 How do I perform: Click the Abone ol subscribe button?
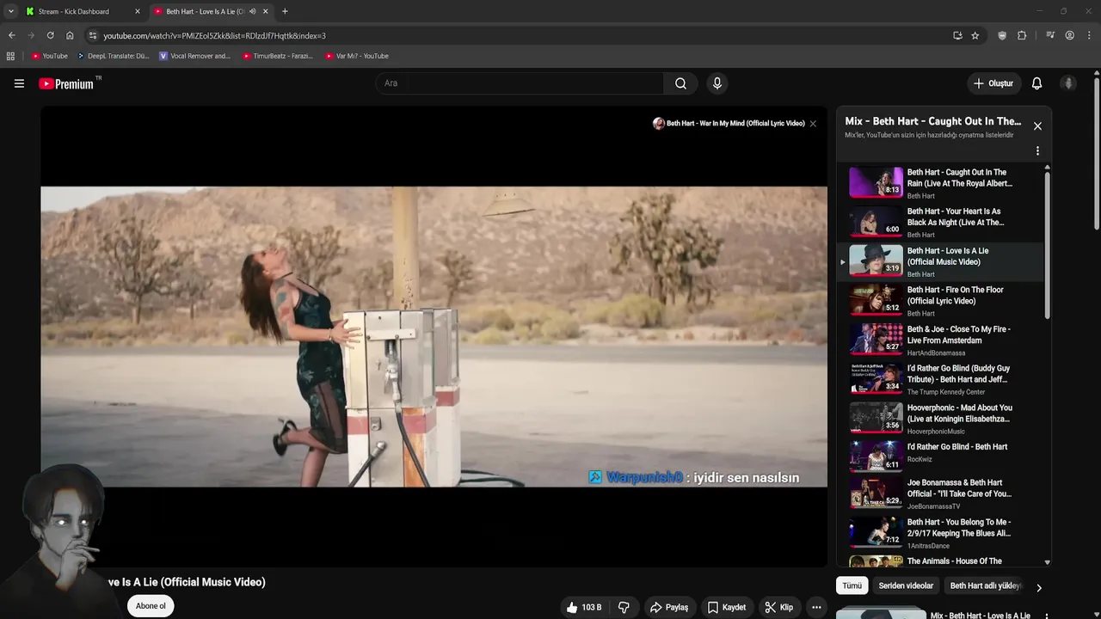click(151, 606)
